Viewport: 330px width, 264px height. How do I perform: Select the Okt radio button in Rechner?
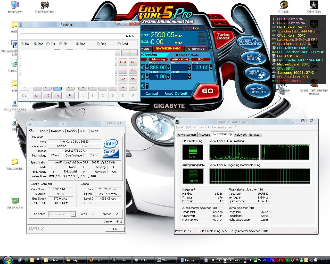coord(51,44)
